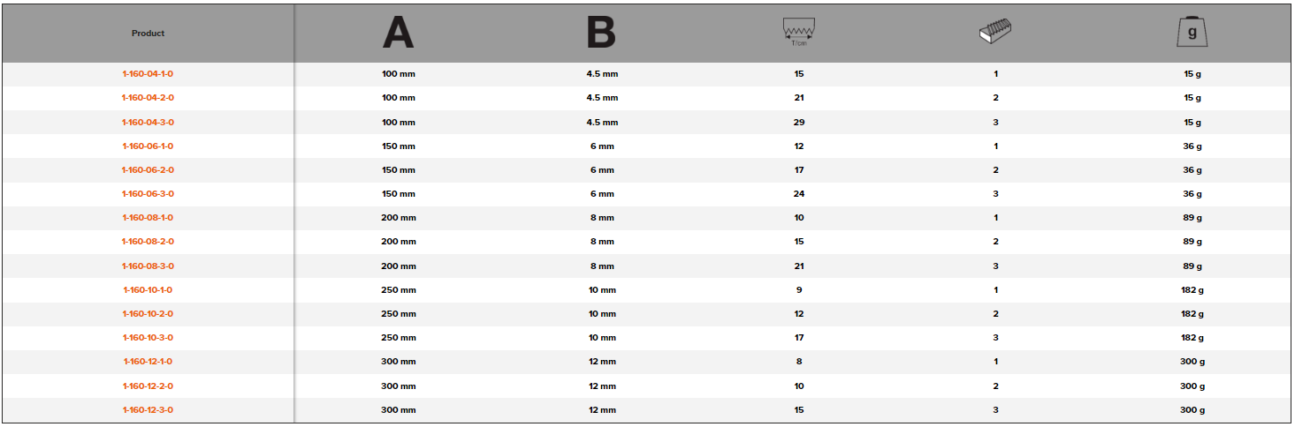The height and width of the screenshot is (427, 1295).
Task: Select product 1-160-06-2-0
Action: [148, 170]
